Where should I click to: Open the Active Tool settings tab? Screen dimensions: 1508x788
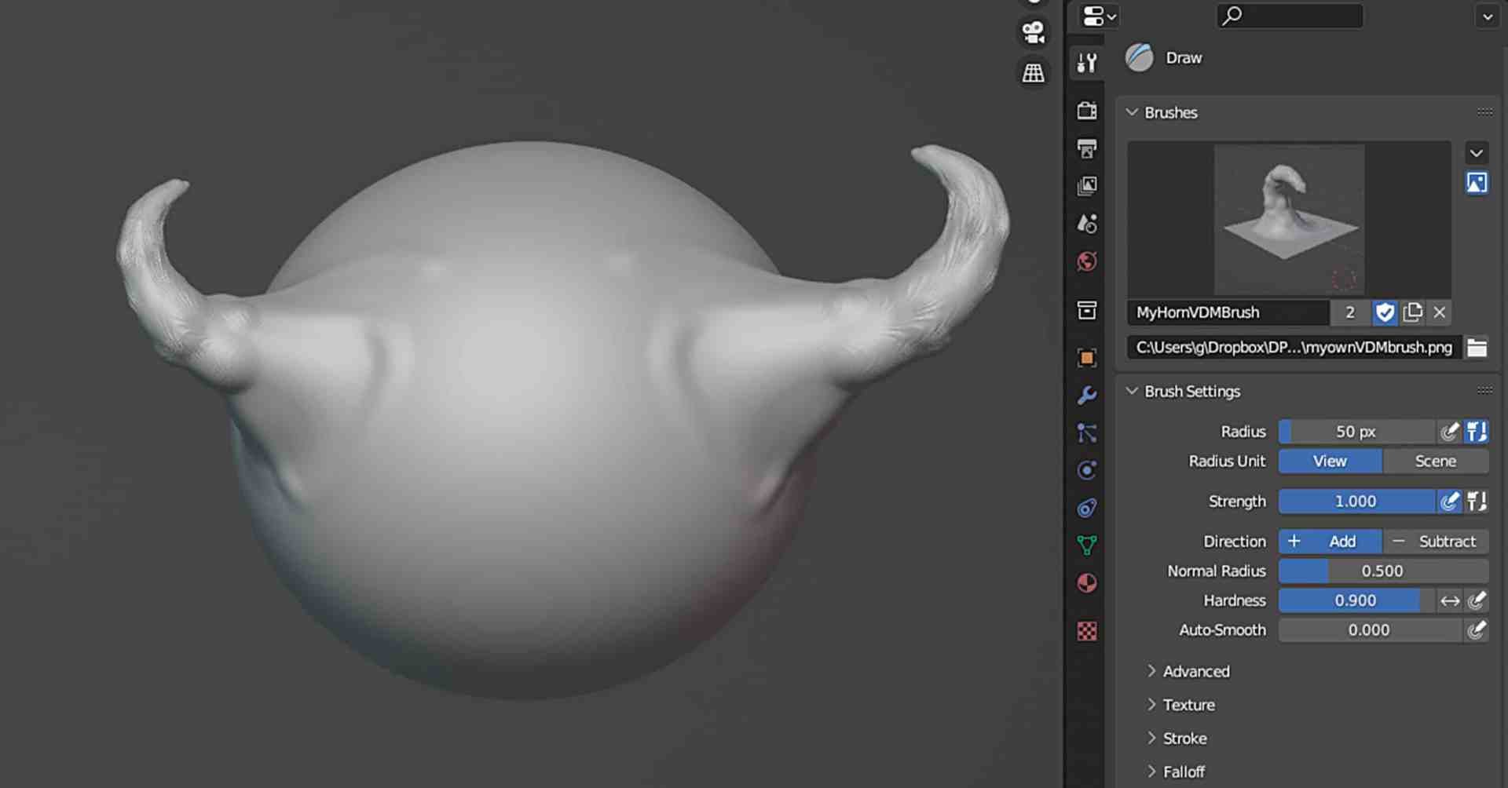point(1086,64)
